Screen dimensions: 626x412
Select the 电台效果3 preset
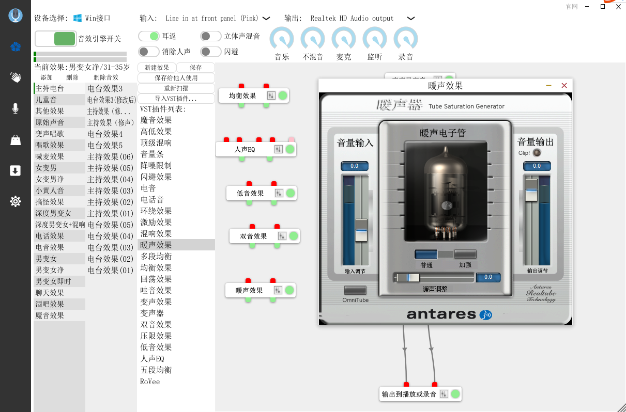(x=111, y=88)
